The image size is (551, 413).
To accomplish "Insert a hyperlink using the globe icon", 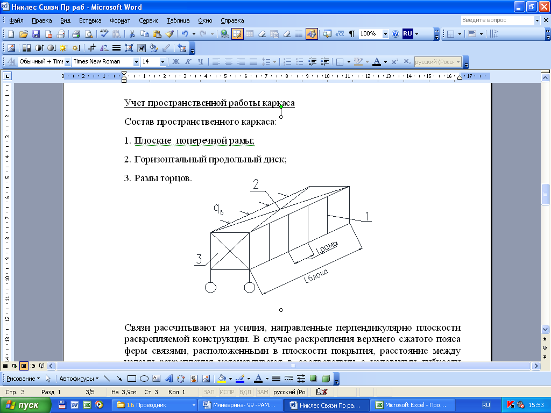I will coord(224,34).
